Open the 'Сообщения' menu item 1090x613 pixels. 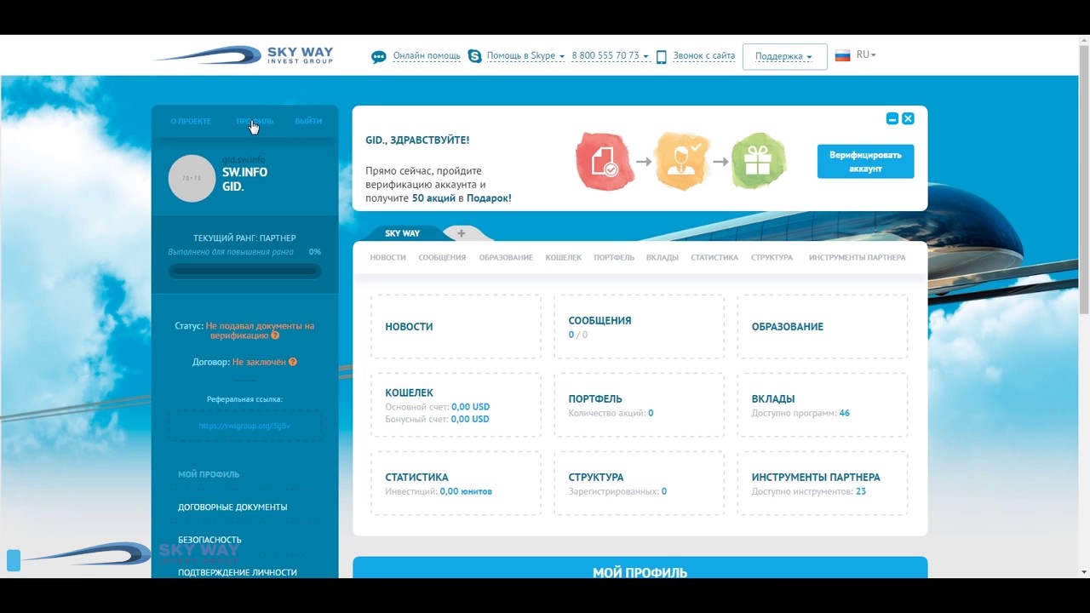point(442,257)
